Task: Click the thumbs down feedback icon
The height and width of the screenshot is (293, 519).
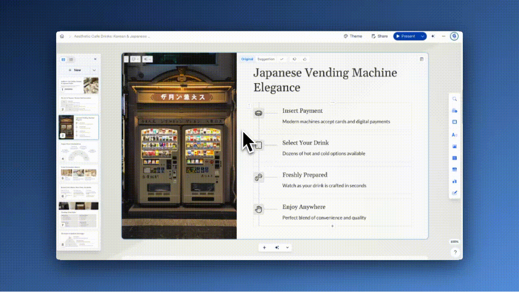Action: tap(294, 59)
